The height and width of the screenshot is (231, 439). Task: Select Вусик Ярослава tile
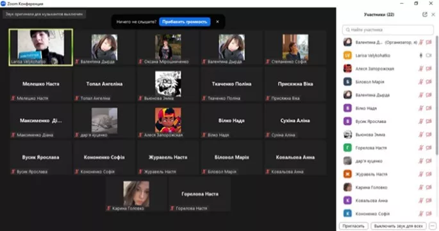click(x=41, y=158)
